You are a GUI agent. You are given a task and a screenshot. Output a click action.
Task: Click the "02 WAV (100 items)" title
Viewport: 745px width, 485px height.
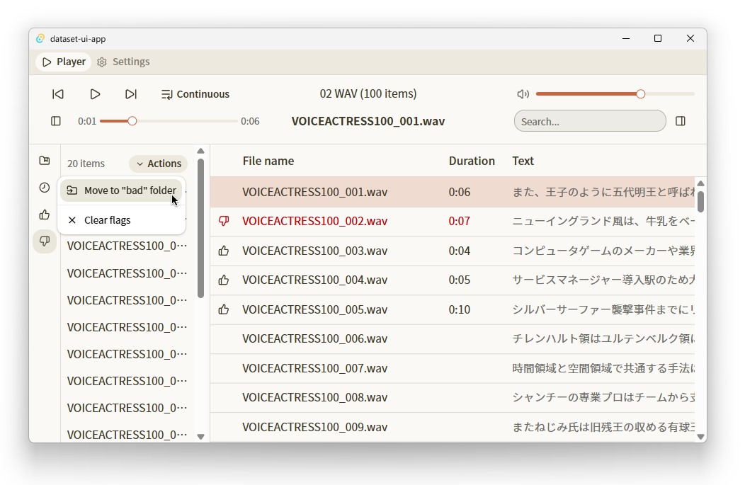pyautogui.click(x=368, y=93)
